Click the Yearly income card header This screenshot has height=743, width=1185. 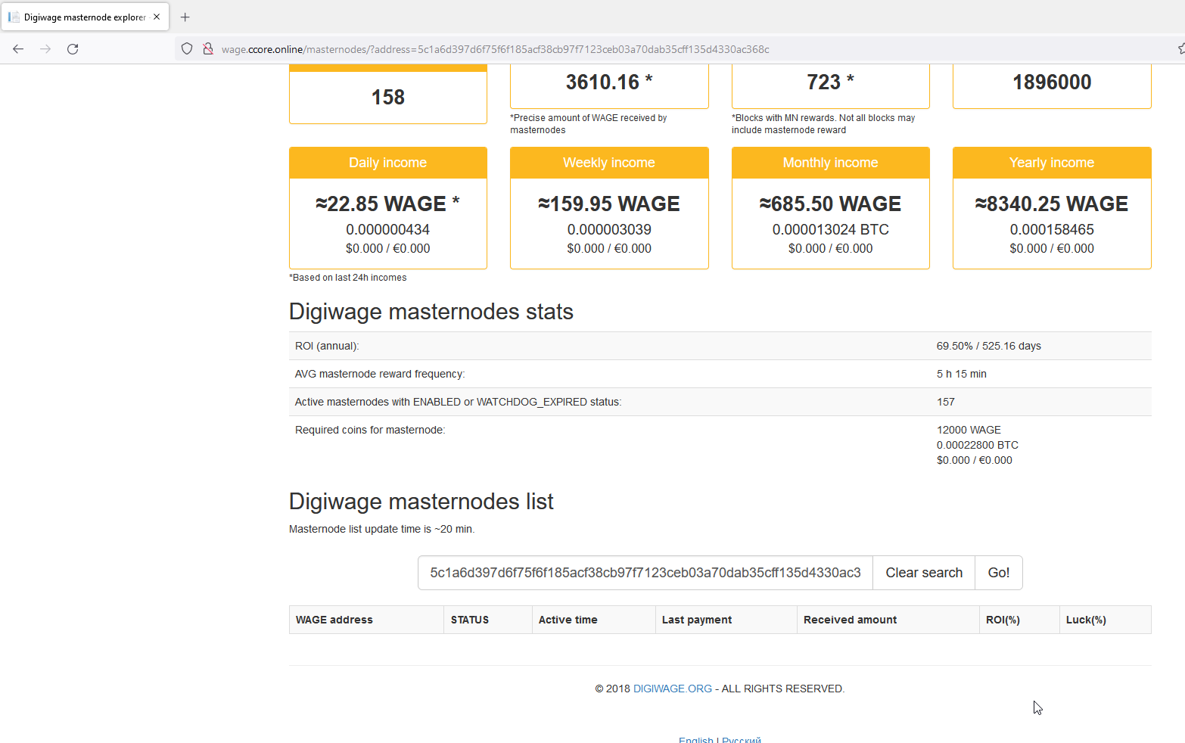click(x=1052, y=163)
